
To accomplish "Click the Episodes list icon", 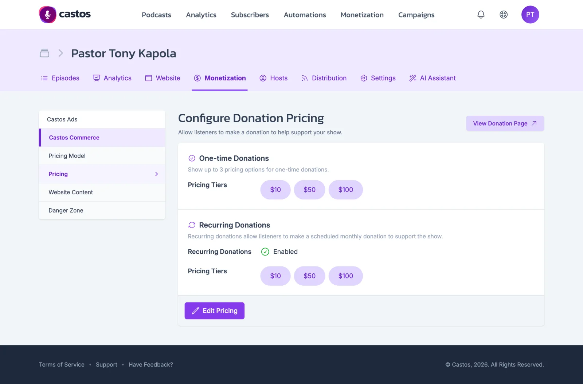I will (x=44, y=78).
